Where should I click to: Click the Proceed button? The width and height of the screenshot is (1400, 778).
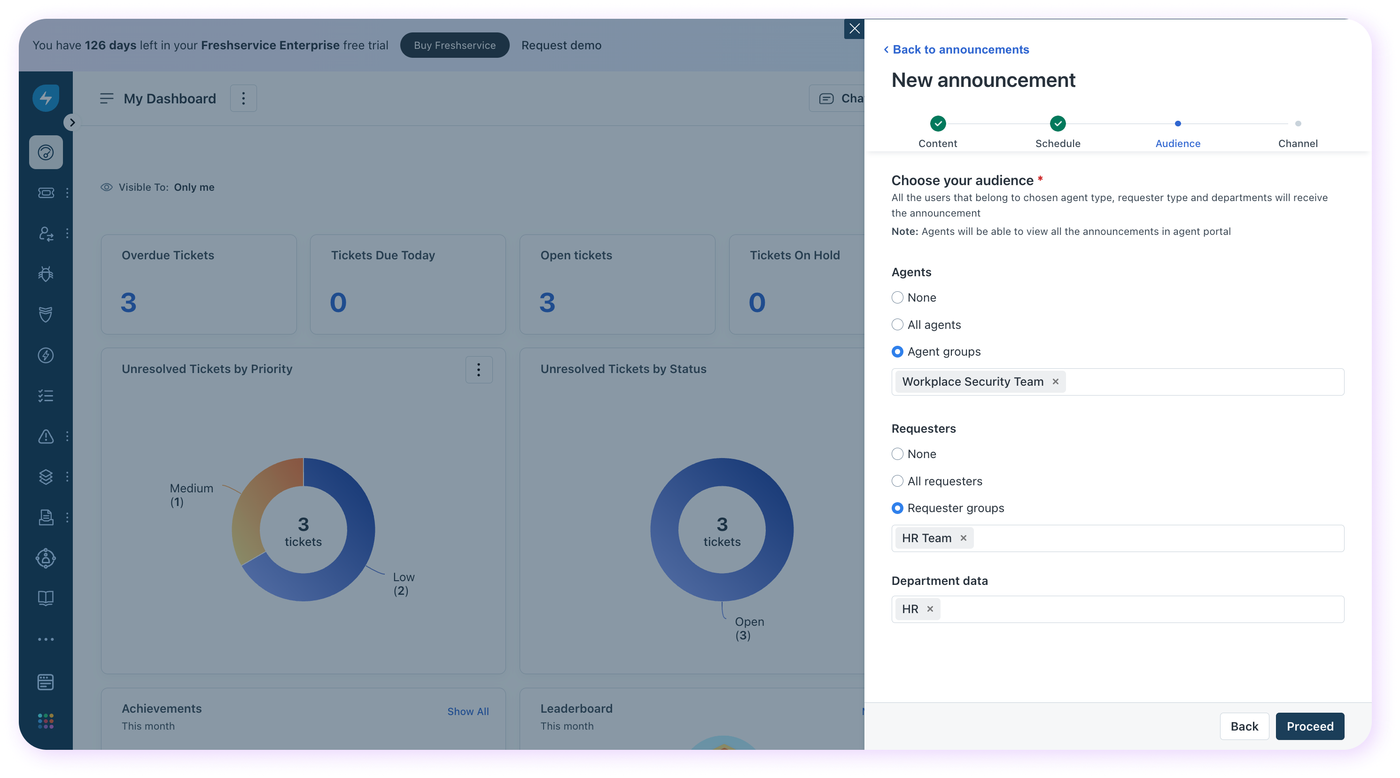point(1309,726)
